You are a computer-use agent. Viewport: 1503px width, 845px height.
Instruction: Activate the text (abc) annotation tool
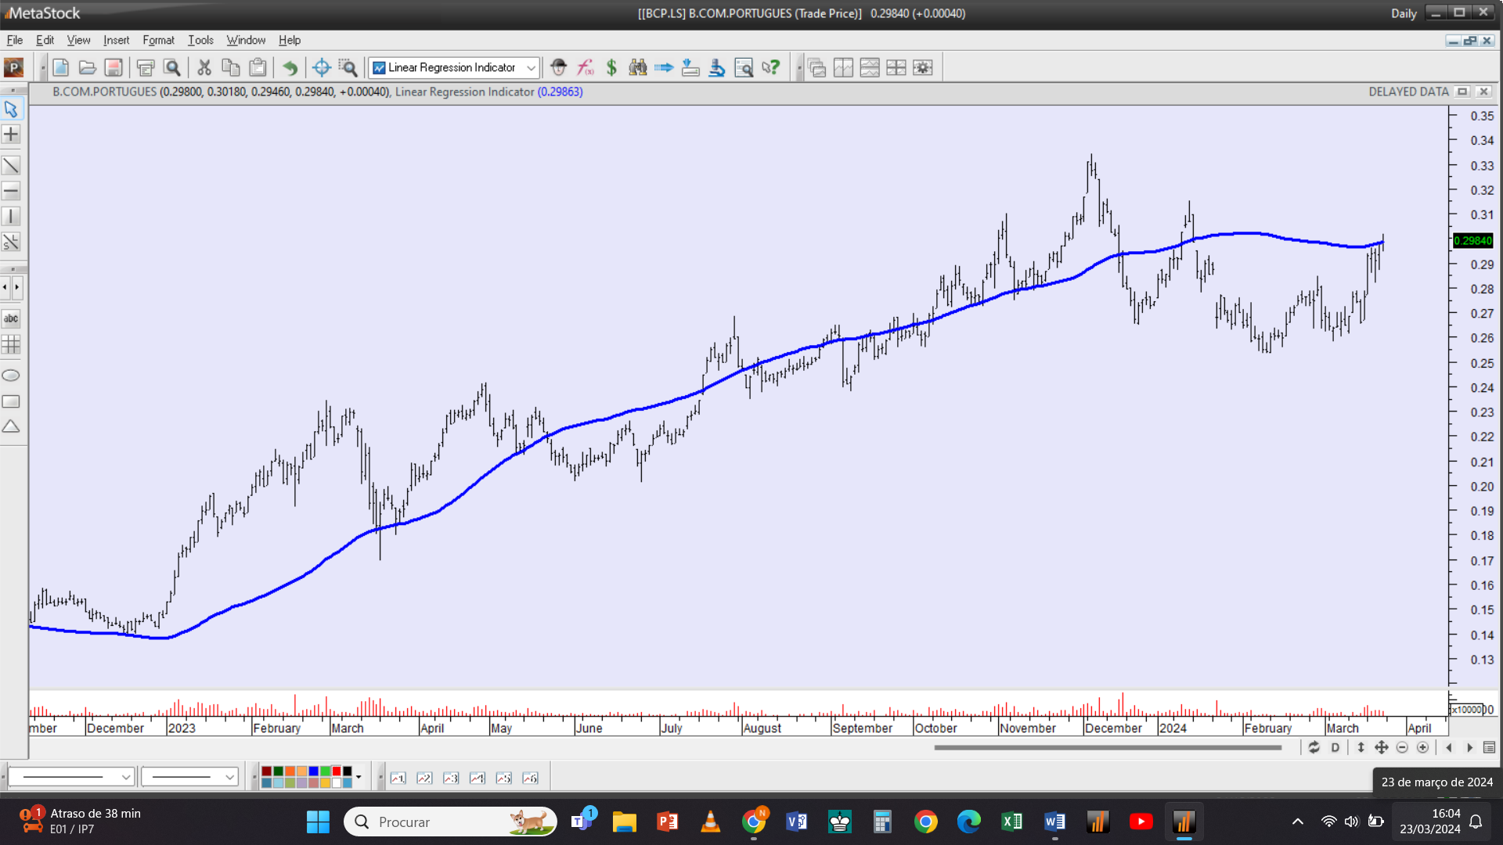tap(11, 318)
